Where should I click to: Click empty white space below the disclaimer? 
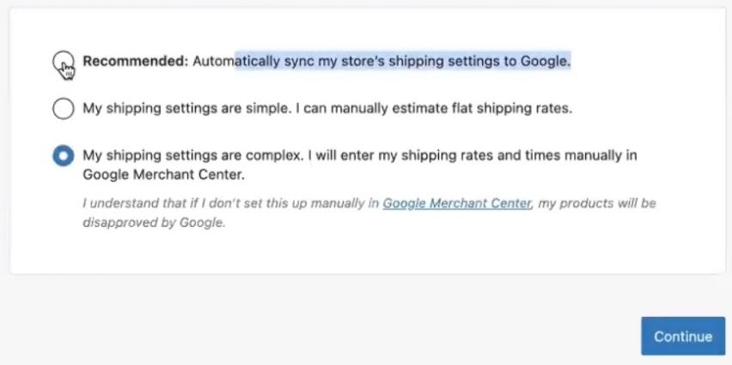click(x=361, y=252)
